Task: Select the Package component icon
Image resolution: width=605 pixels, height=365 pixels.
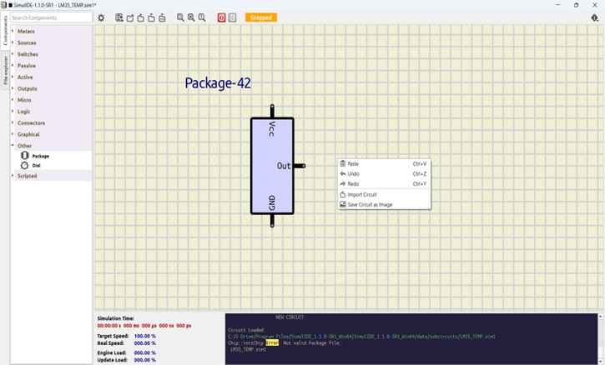Action: tap(25, 156)
